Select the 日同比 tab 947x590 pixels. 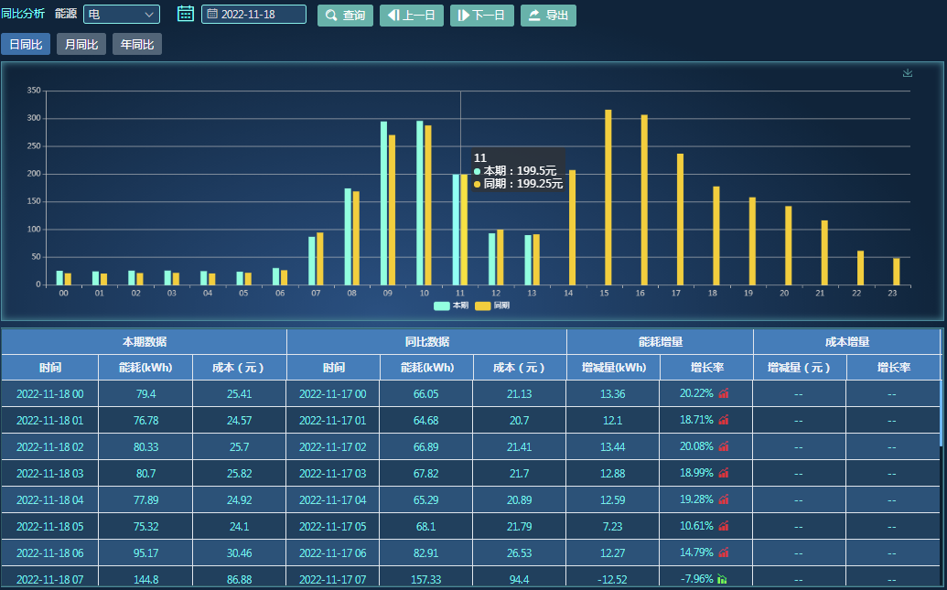pos(26,45)
